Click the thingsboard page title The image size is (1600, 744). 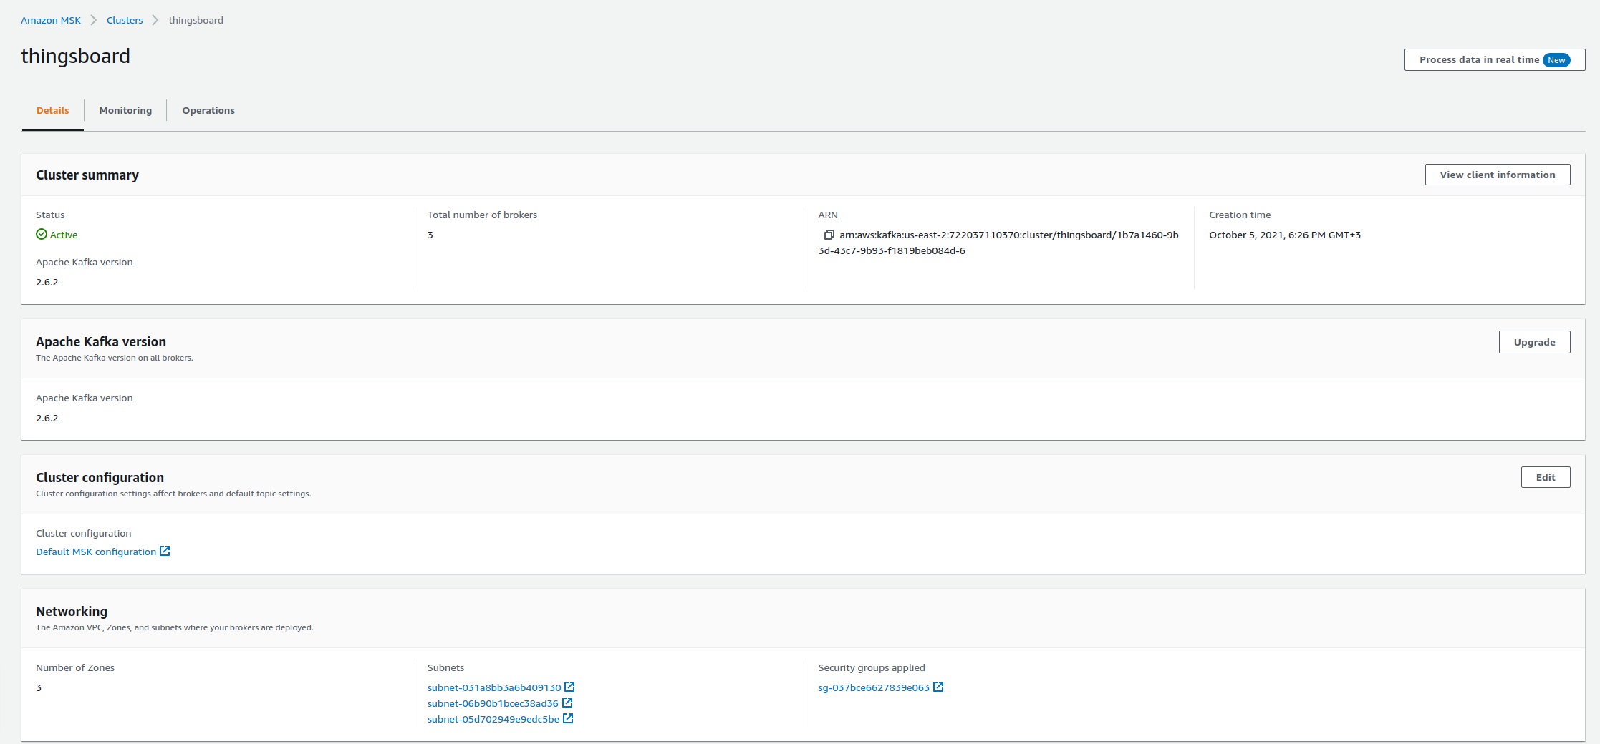pyautogui.click(x=76, y=56)
